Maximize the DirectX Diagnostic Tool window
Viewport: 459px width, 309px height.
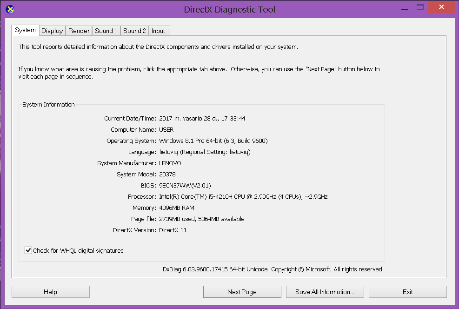click(420, 7)
